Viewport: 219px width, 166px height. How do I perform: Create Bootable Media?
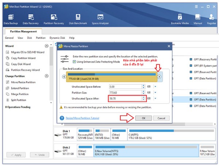click(x=180, y=19)
